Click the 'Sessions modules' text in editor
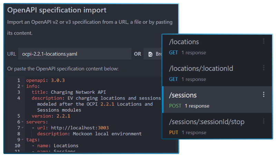Image resolution: width=276 pixels, height=157 pixels. tap(59, 110)
